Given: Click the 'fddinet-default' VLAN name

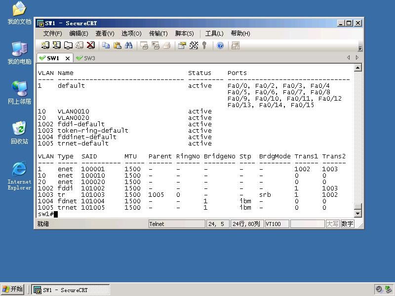Looking at the screenshot, I should tap(87, 137).
